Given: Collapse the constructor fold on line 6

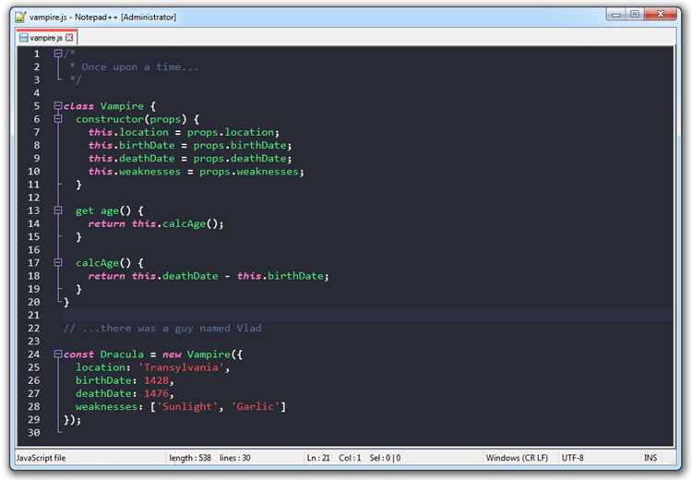Looking at the screenshot, I should point(58,119).
